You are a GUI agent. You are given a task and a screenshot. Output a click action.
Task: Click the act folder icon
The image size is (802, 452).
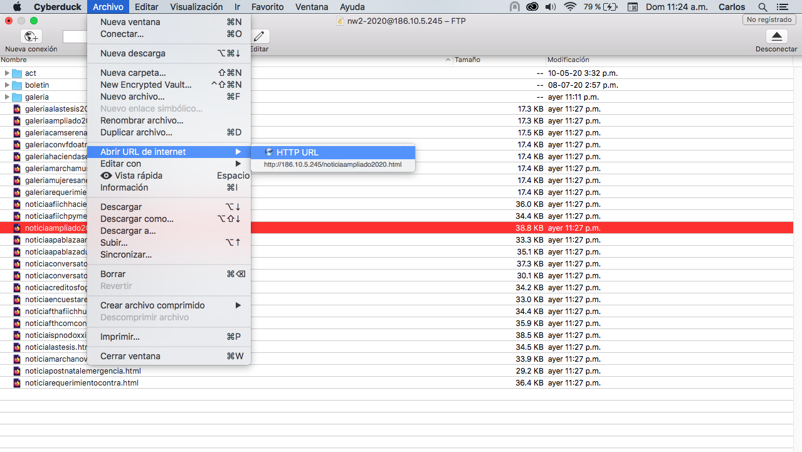tap(17, 73)
